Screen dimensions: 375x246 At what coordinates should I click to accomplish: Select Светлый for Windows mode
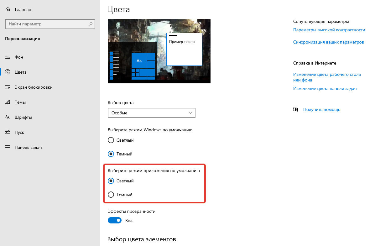[111, 140]
